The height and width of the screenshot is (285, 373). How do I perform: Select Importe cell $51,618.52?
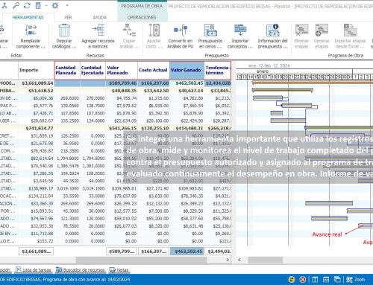[x=37, y=91]
